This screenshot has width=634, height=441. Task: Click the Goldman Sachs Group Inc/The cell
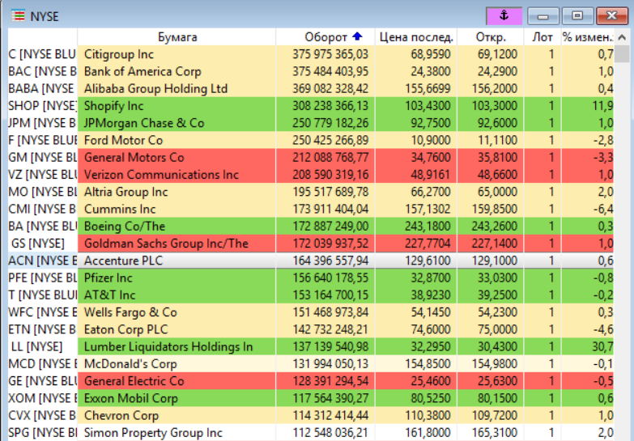166,243
